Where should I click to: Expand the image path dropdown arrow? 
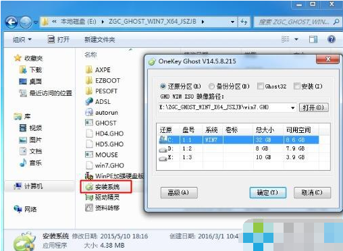click(x=292, y=108)
